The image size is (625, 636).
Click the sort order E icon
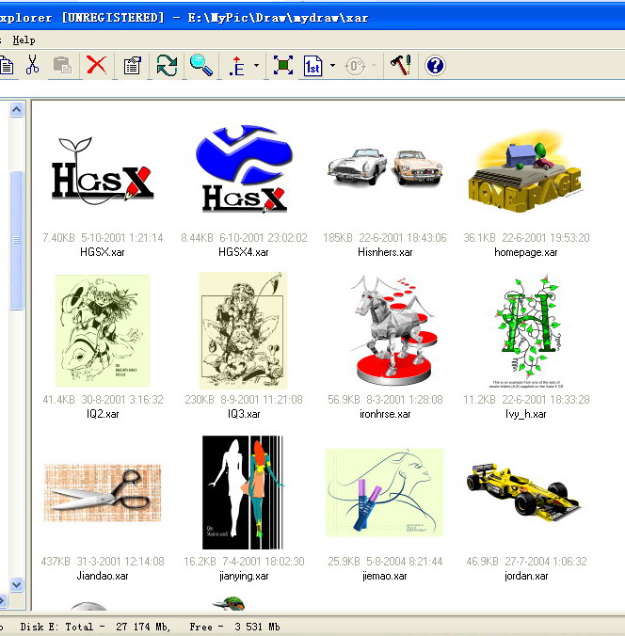point(236,66)
